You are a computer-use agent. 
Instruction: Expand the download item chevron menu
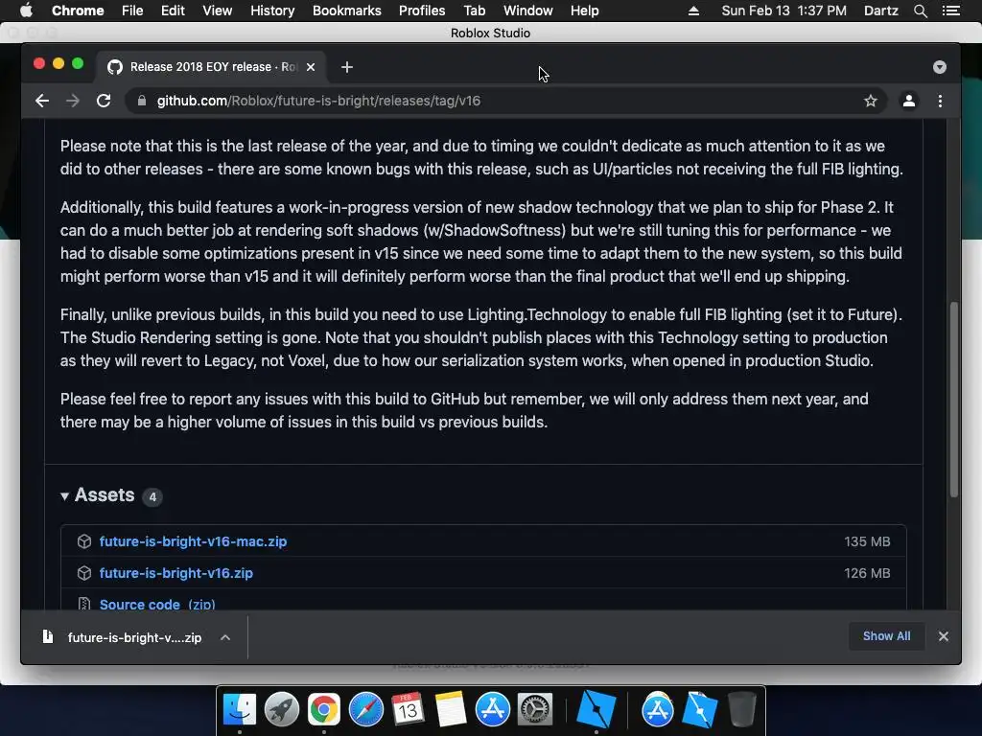pyautogui.click(x=225, y=637)
